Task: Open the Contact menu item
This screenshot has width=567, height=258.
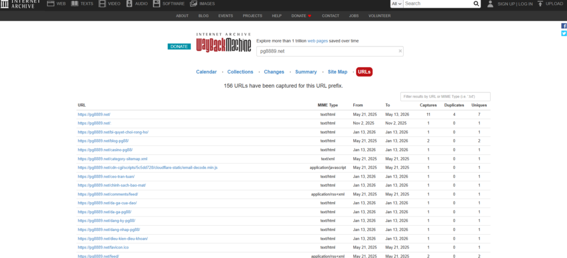Action: click(x=331, y=16)
